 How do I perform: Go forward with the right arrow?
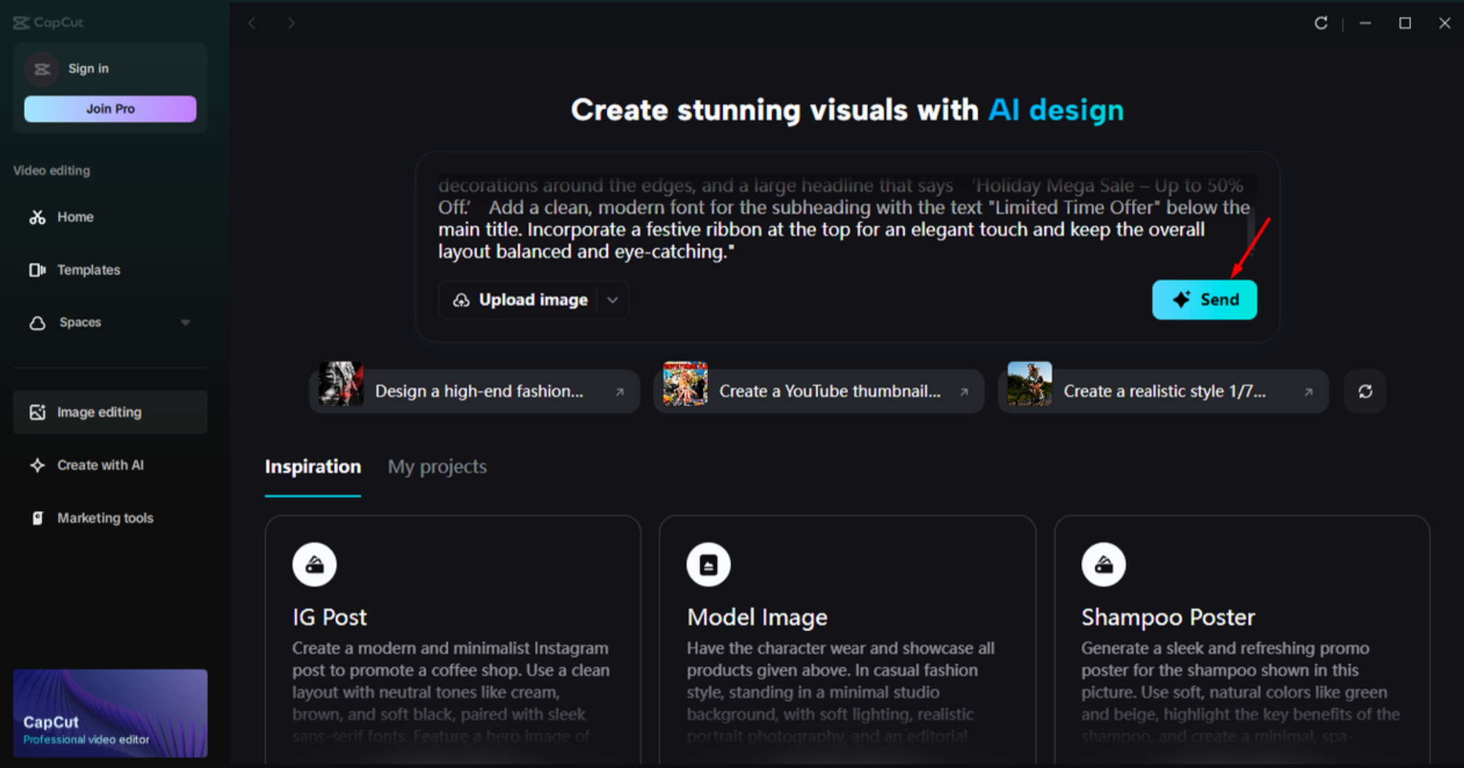click(291, 23)
